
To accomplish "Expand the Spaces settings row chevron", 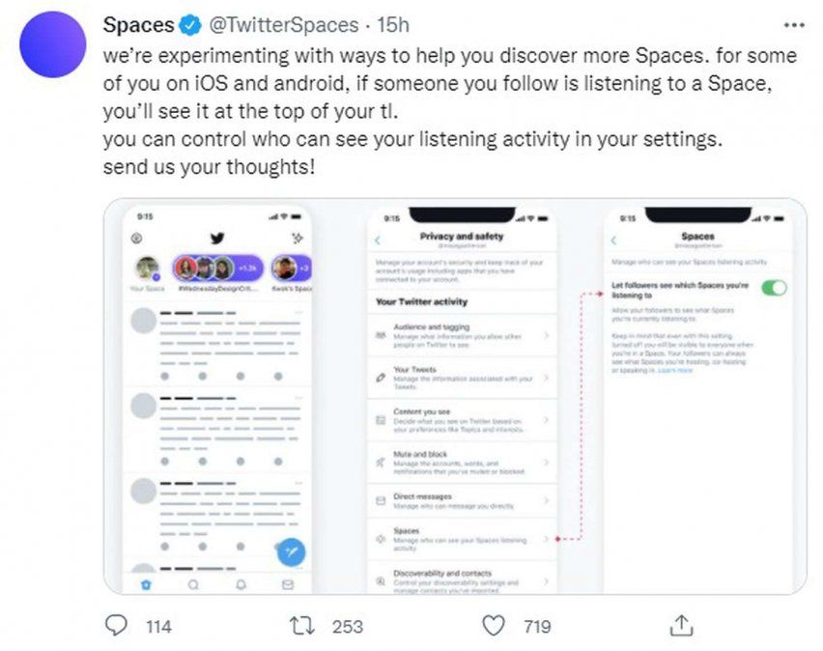I will point(545,536).
